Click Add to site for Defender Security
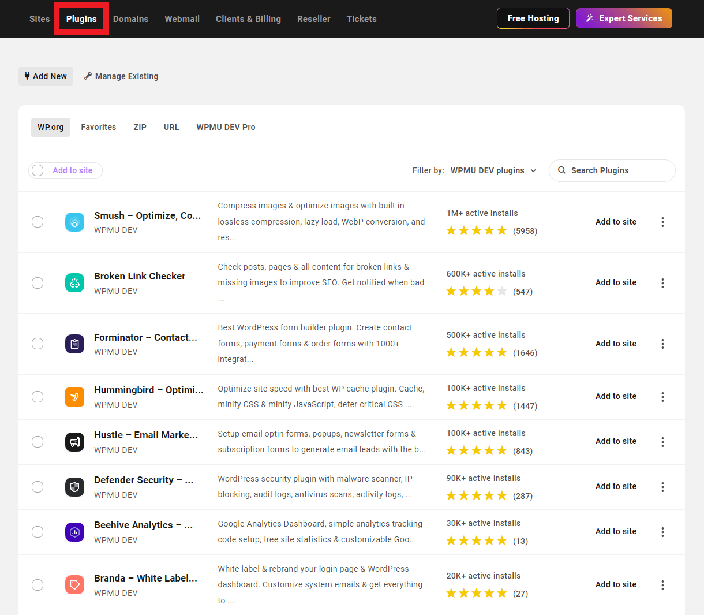The image size is (704, 615). (x=616, y=486)
